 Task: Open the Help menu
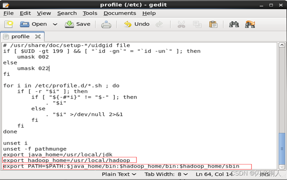click(149, 13)
